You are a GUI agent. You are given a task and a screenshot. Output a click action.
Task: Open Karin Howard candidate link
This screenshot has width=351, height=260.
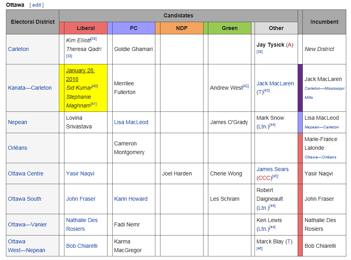[130, 199]
